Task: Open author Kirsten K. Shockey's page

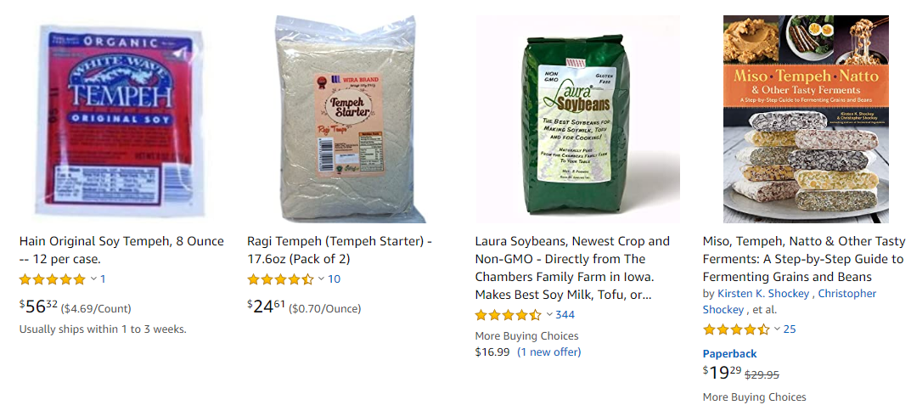Action: [x=763, y=294]
